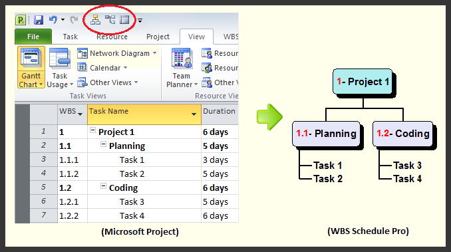Open the WBS chart icon in quick toolbar
Image resolution: width=451 pixels, height=252 pixels.
point(96,20)
